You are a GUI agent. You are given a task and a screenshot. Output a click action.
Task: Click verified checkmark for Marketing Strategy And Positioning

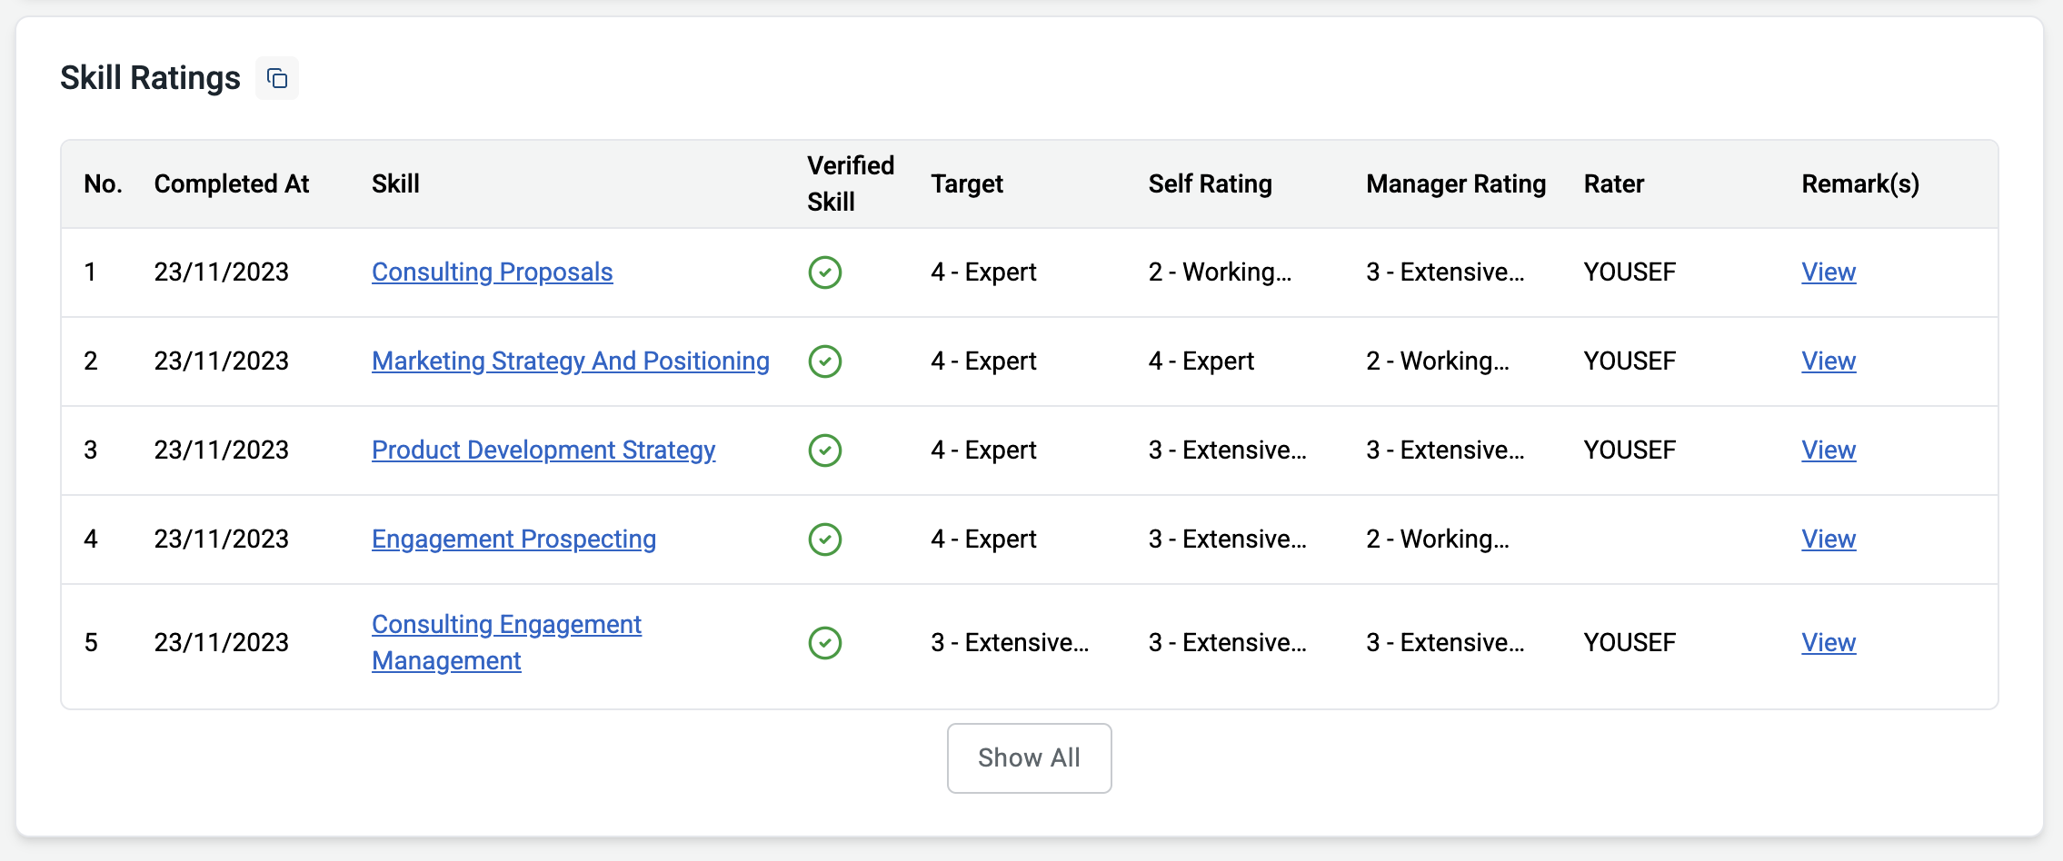[824, 361]
